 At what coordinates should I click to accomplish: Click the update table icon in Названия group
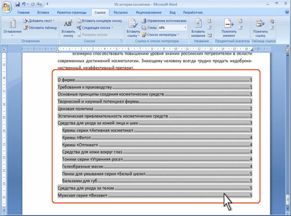point(209,28)
